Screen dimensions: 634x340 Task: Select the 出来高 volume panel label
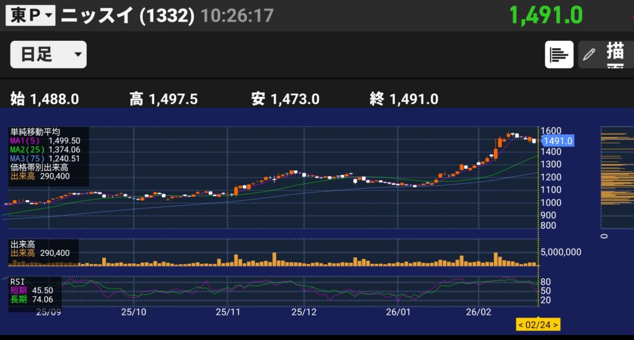[x=22, y=244]
